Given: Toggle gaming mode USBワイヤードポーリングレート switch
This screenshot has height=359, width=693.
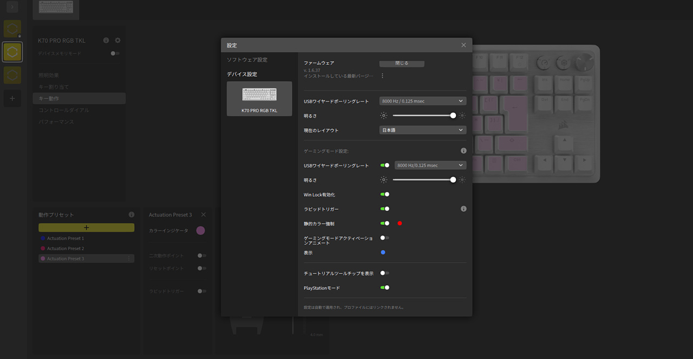Looking at the screenshot, I should [385, 165].
